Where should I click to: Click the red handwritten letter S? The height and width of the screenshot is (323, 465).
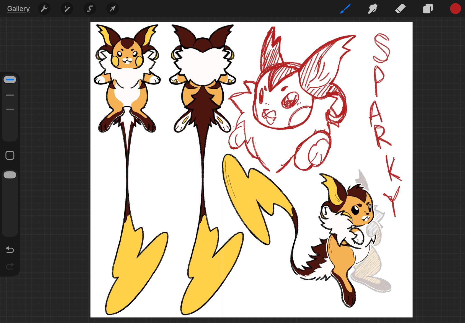pos(381,48)
